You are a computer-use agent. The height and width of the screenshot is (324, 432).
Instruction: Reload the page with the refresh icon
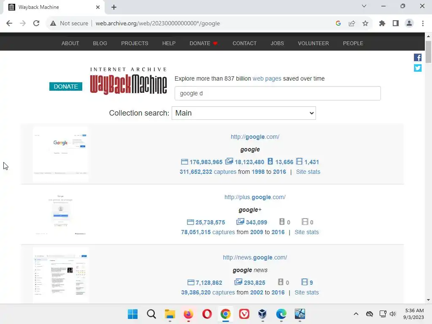36,24
